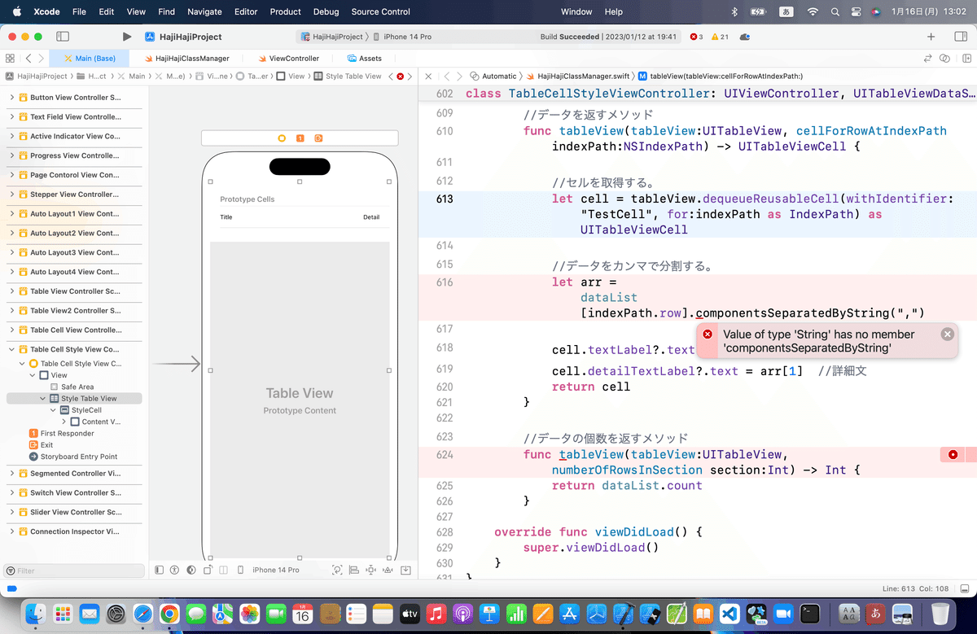Image resolution: width=977 pixels, height=634 pixels.
Task: Click line number 613 in gutter
Action: 445,199
